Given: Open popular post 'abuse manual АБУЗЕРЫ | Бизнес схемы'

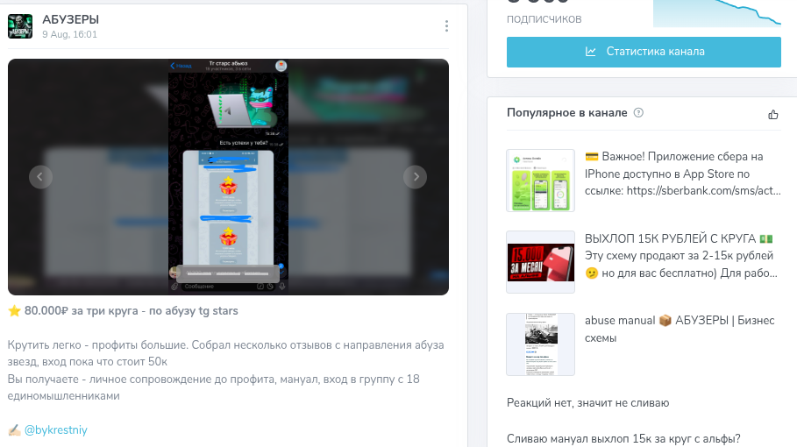Looking at the screenshot, I should tap(680, 330).
